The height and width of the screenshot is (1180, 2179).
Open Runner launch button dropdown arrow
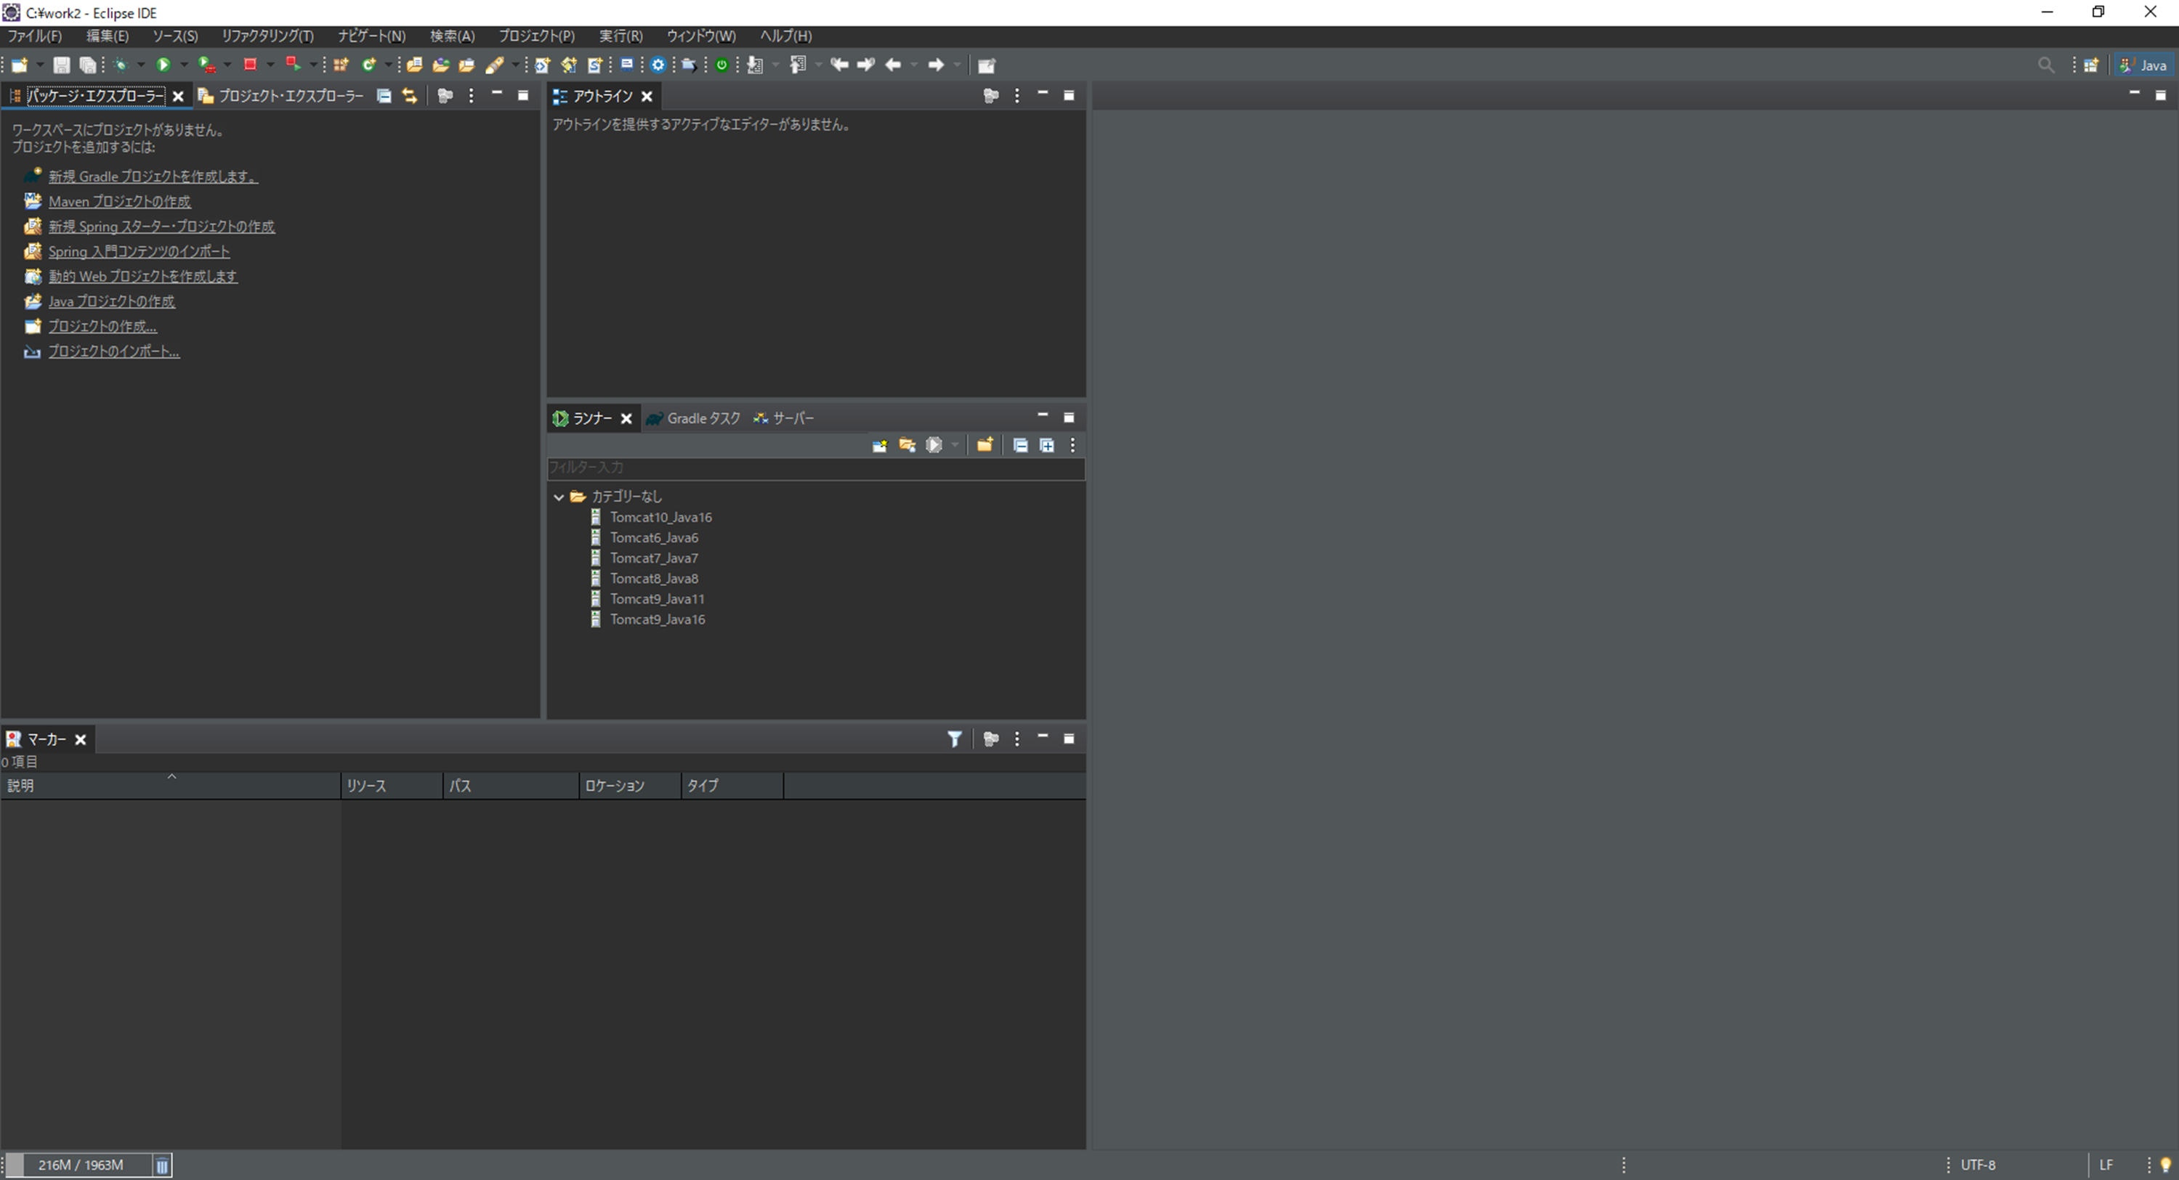[x=954, y=445]
